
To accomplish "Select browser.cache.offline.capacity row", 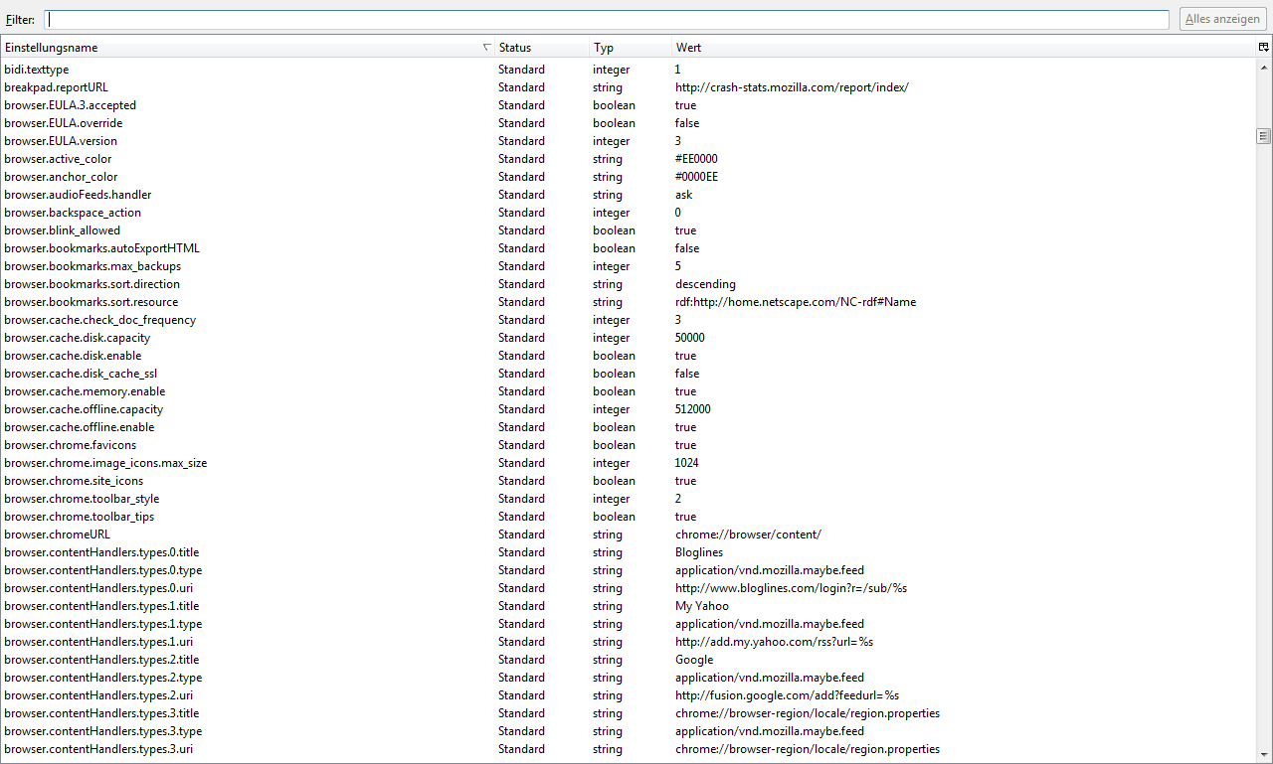I will 629,409.
